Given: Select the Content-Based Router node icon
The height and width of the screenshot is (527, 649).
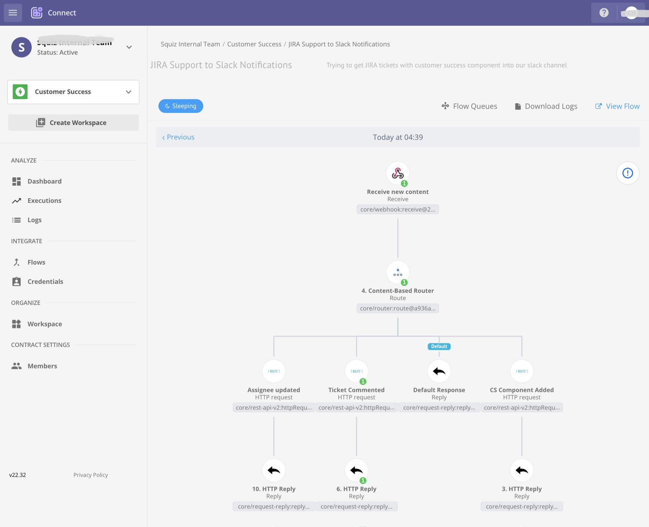Looking at the screenshot, I should tap(398, 272).
